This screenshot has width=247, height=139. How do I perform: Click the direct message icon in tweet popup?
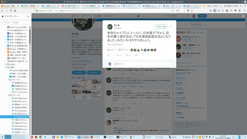136,55
